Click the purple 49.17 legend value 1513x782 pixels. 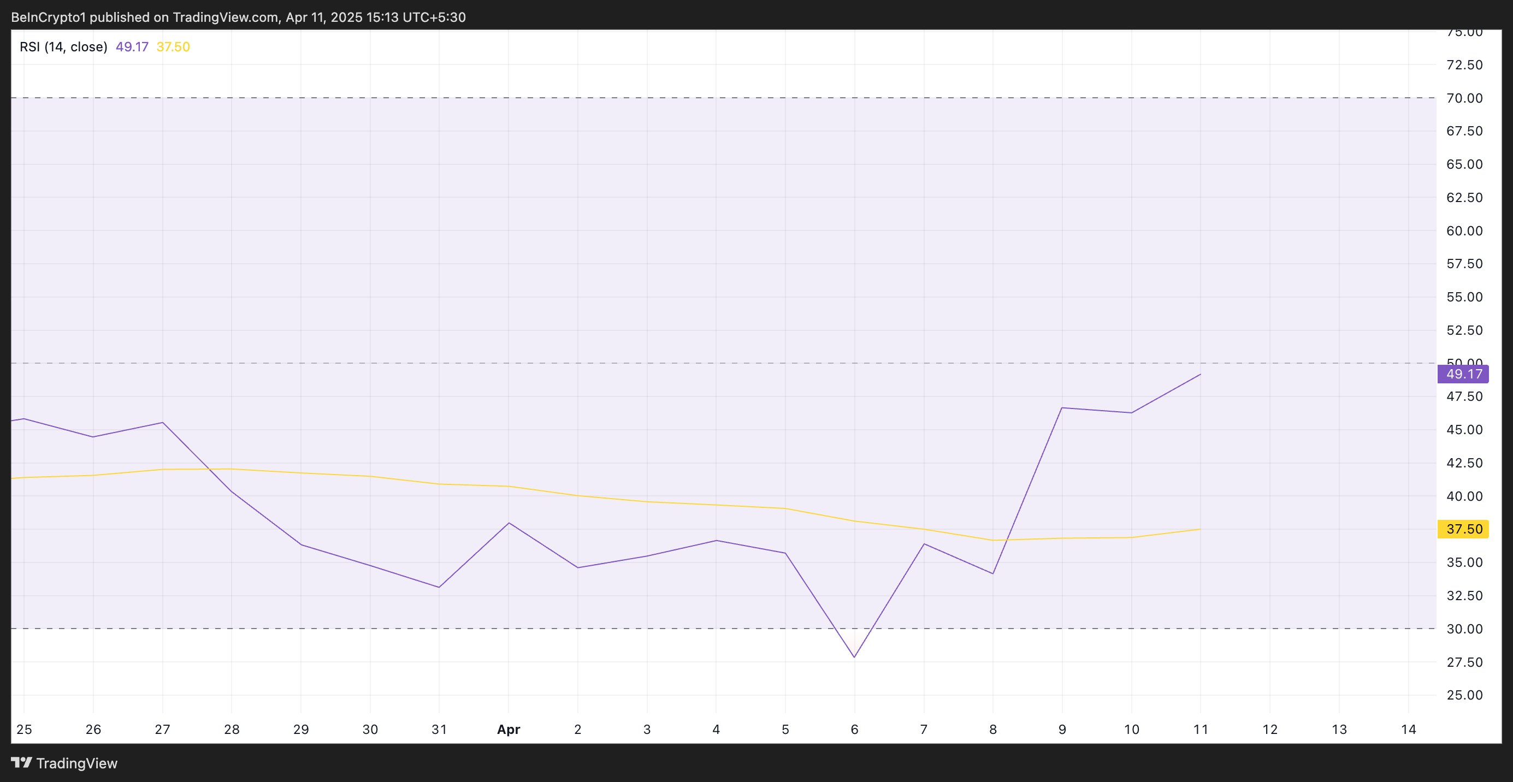[x=132, y=47]
